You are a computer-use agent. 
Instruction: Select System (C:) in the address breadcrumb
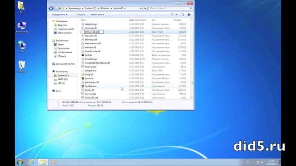(x=91, y=8)
